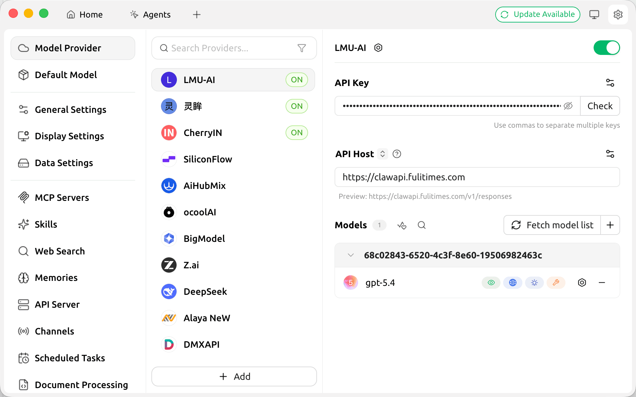This screenshot has width=636, height=397.
Task: Open the Default Model settings
Action: click(x=73, y=75)
